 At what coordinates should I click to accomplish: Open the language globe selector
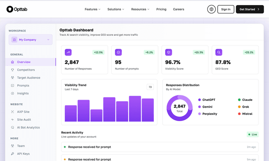(x=211, y=9)
